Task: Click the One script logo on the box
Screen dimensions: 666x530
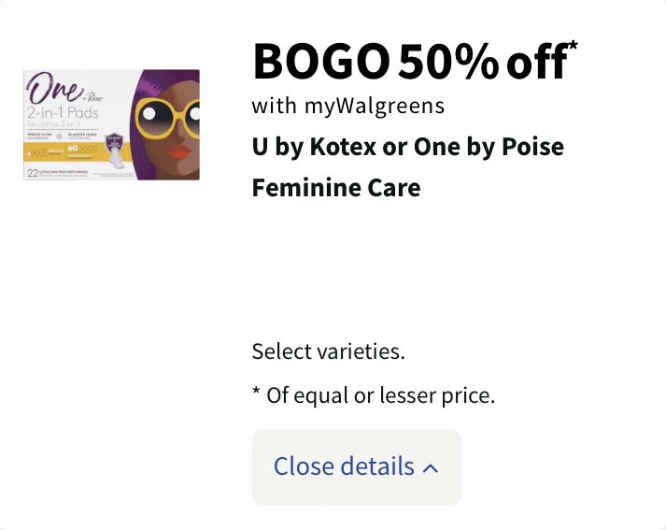Action: 54,88
